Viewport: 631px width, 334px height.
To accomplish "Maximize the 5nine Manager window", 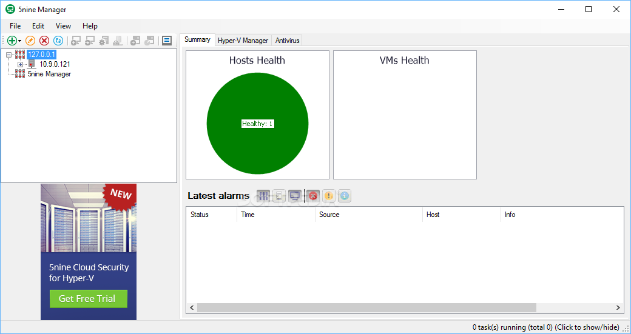I will coord(589,9).
